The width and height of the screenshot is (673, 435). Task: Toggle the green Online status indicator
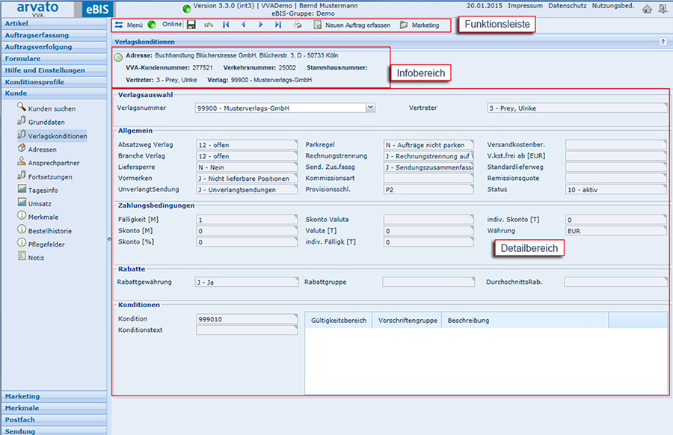tap(152, 25)
